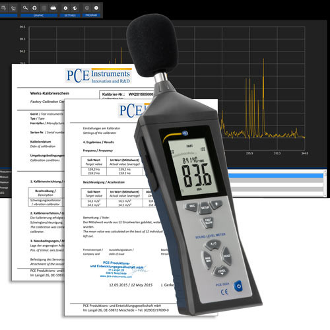Click the info circle icon in Program group

[x=87, y=8]
